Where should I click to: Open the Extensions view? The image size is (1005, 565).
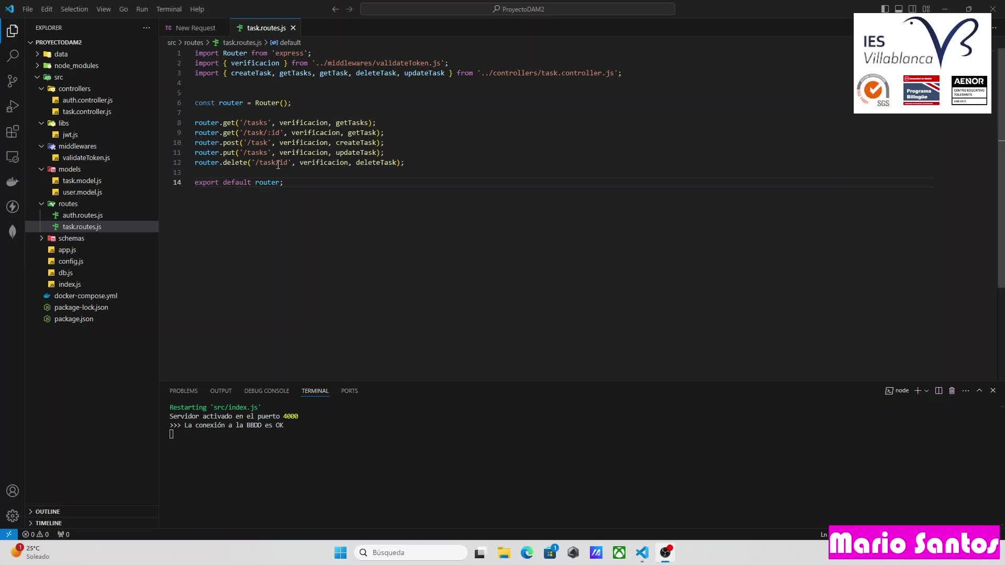pyautogui.click(x=13, y=131)
